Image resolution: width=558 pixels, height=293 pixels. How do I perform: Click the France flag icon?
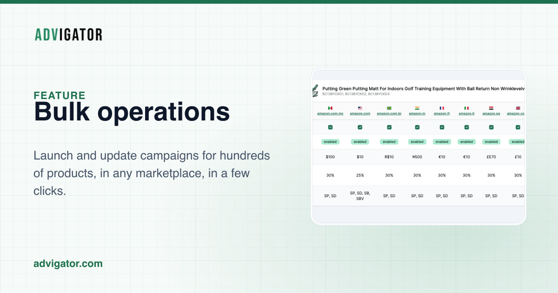point(442,108)
